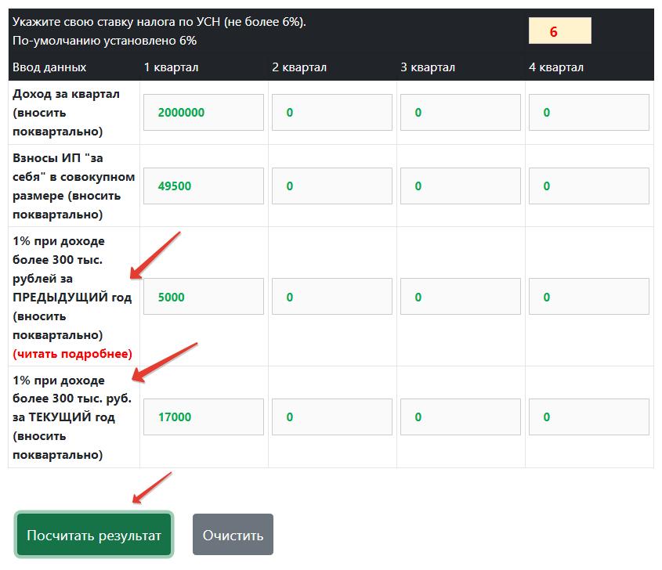662x570 pixels.
Task: Click the Очистить button
Action: (233, 535)
